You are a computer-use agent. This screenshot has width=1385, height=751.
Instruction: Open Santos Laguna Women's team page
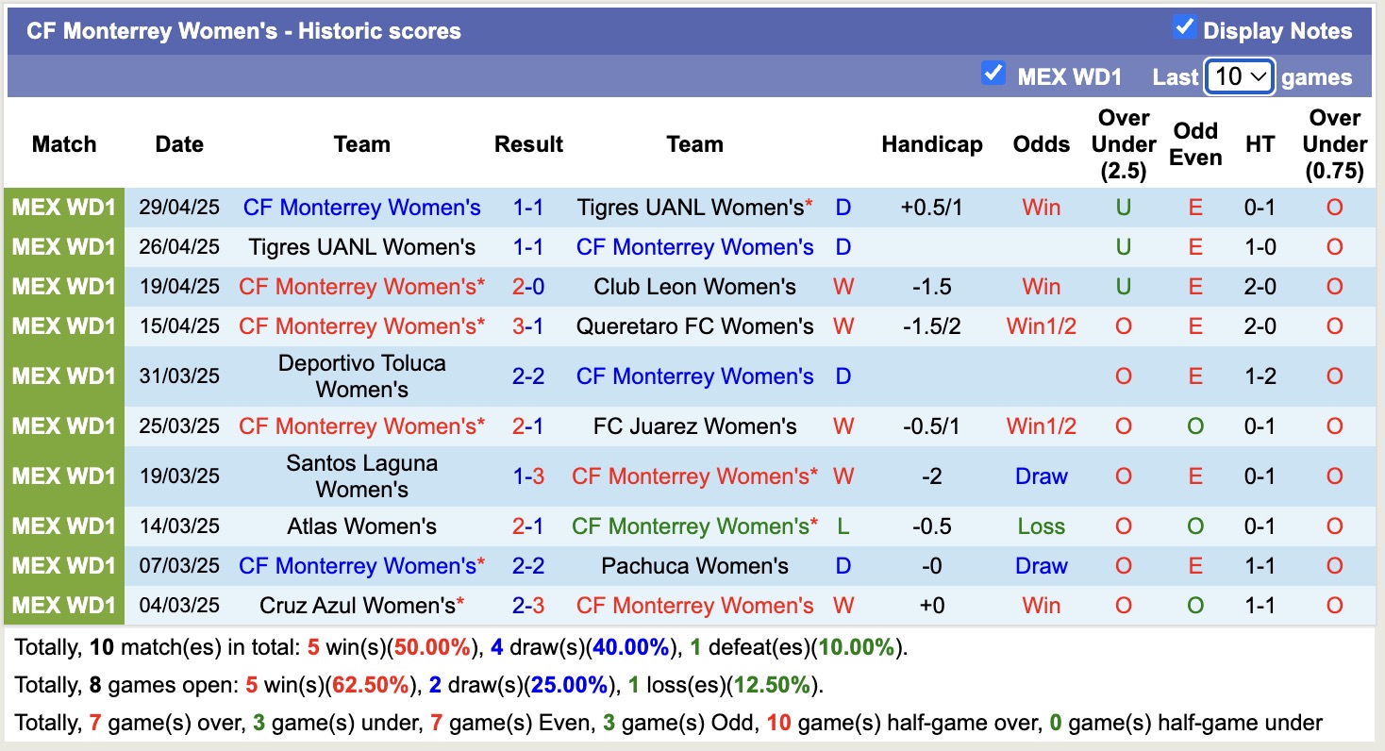tap(361, 476)
